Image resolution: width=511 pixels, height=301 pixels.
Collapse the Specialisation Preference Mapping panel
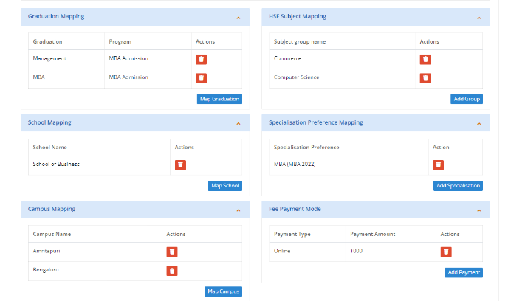[479, 123]
